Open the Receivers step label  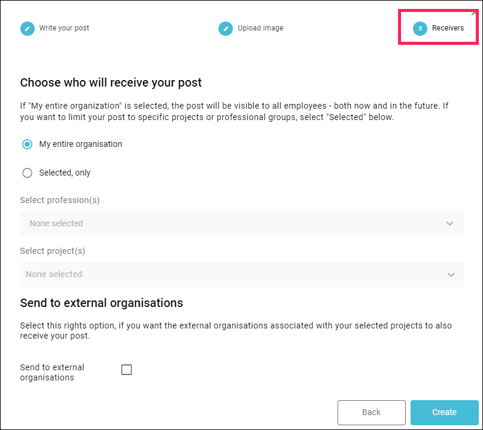[448, 28]
